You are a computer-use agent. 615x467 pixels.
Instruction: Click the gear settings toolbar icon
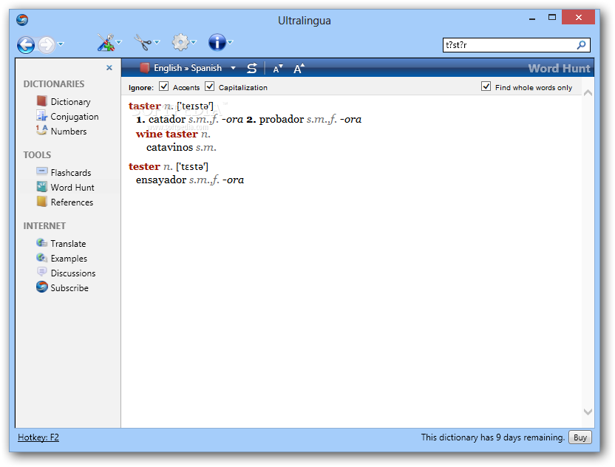(x=180, y=42)
